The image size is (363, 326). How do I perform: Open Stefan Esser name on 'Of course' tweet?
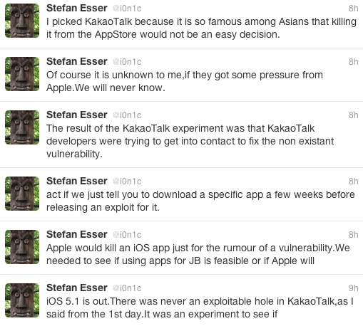click(x=77, y=62)
